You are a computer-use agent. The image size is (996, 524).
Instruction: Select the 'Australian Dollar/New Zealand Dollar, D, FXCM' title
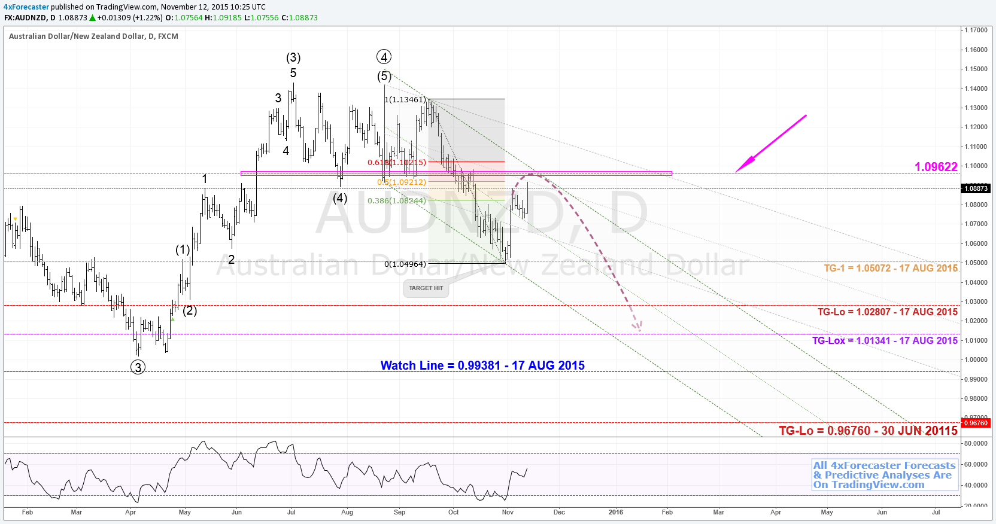[93, 36]
